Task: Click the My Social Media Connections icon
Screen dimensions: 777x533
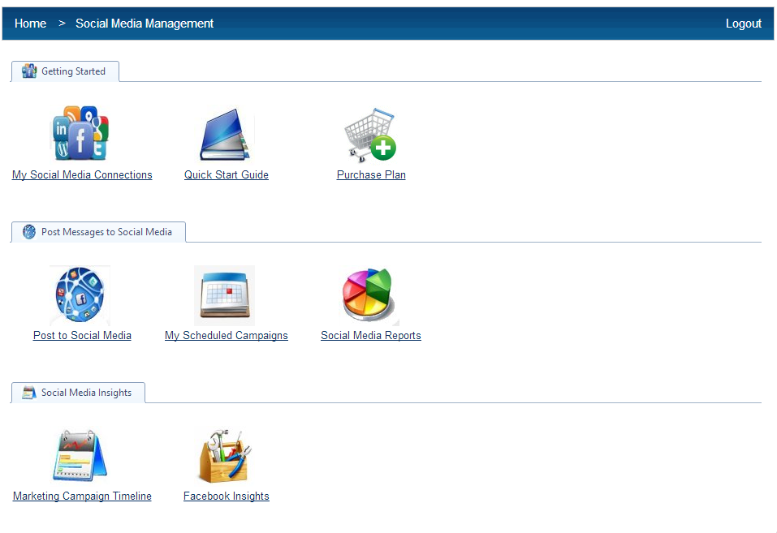Action: tap(80, 134)
